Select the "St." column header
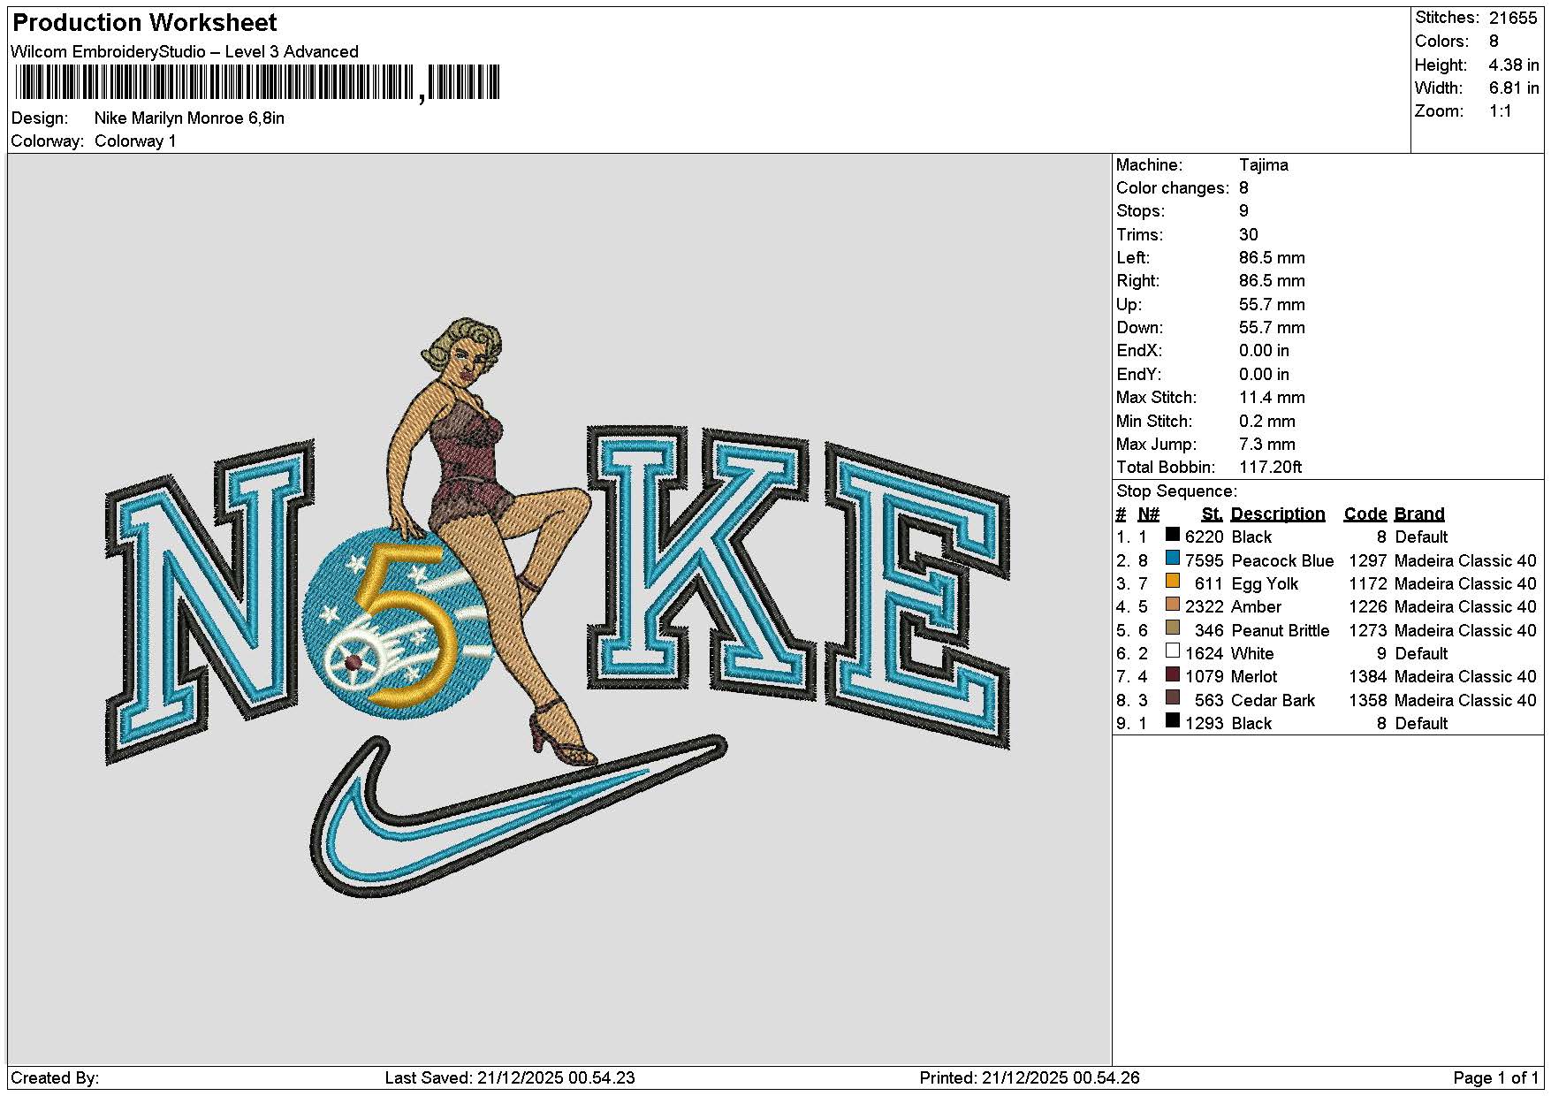 pos(1213,514)
